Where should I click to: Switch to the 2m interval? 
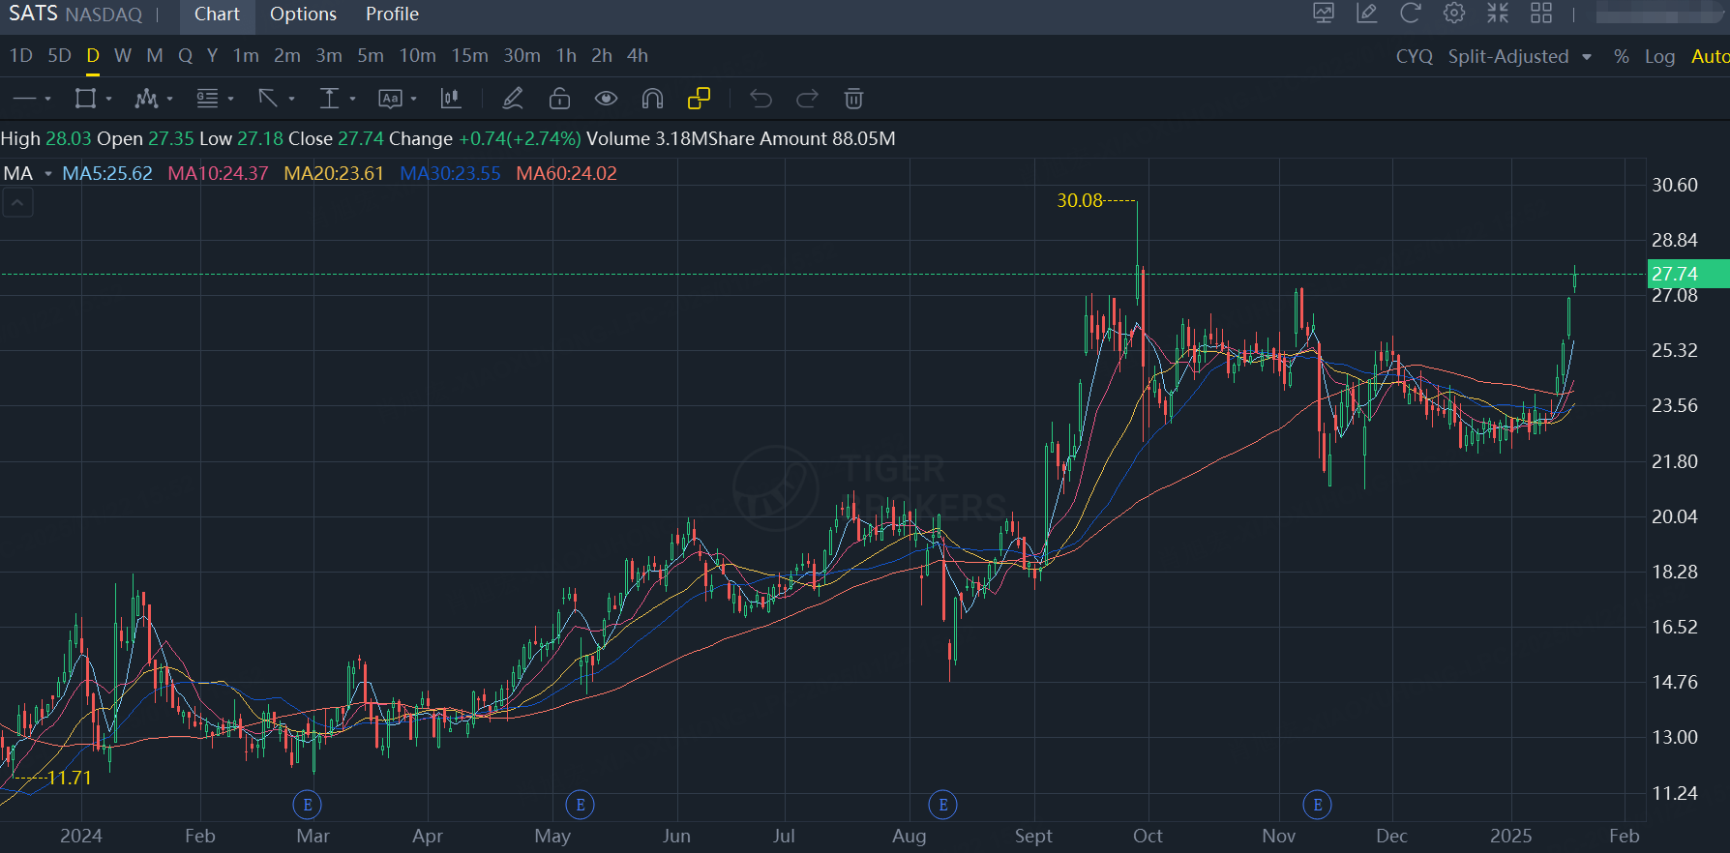(x=287, y=56)
